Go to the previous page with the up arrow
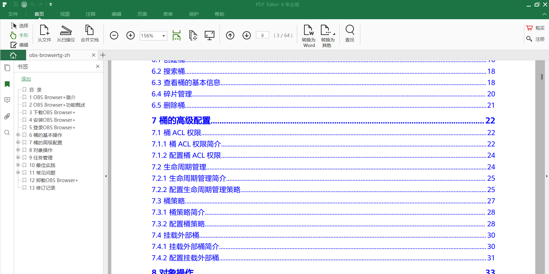 coord(230,35)
